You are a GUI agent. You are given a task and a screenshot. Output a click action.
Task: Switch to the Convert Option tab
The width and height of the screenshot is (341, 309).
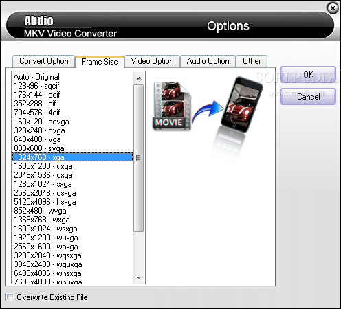click(x=44, y=61)
